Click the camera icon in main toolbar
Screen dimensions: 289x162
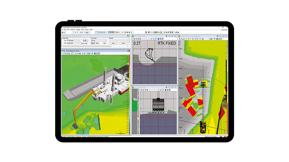pyautogui.click(x=62, y=32)
